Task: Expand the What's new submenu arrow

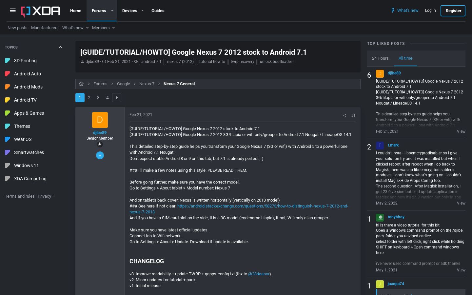Action: (87, 28)
